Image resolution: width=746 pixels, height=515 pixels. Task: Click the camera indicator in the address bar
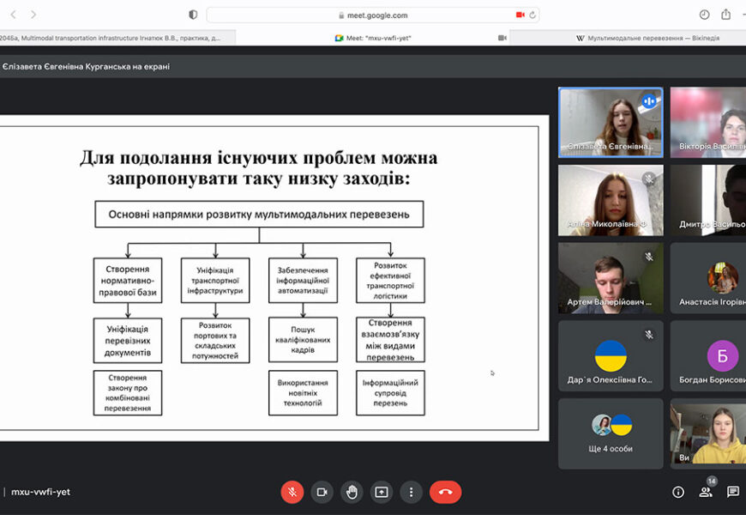pyautogui.click(x=520, y=15)
